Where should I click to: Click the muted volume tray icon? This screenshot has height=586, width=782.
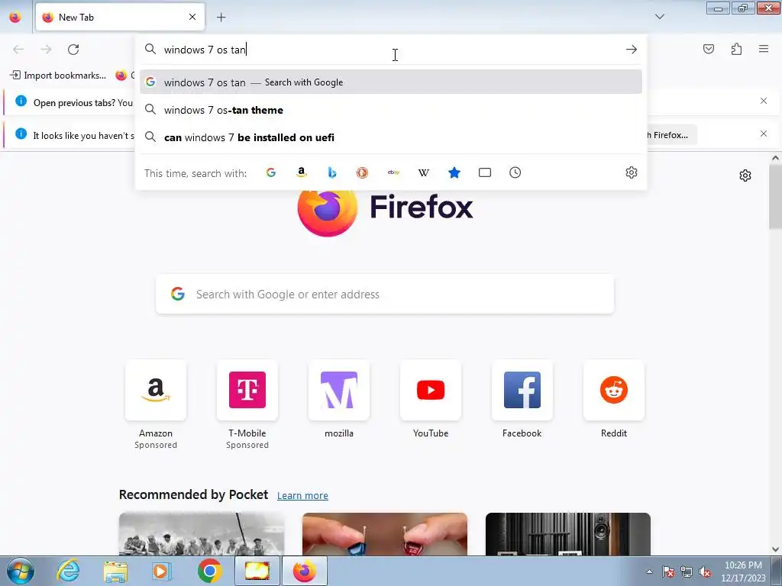coord(705,572)
